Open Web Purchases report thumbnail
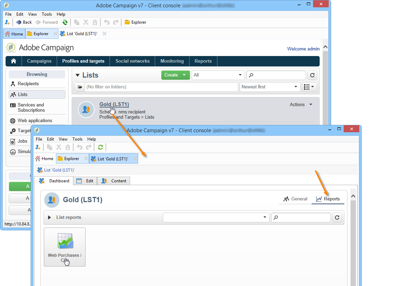This screenshot has width=400, height=286. [x=65, y=247]
